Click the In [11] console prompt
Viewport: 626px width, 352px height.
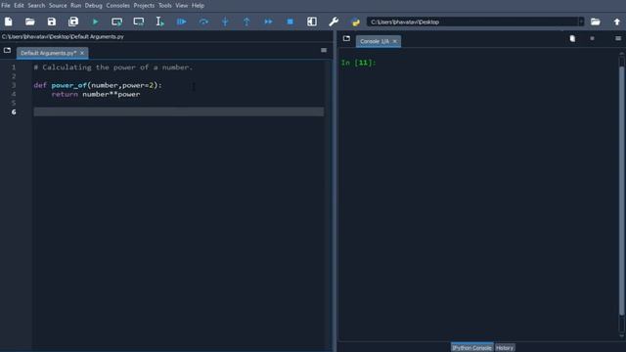359,63
